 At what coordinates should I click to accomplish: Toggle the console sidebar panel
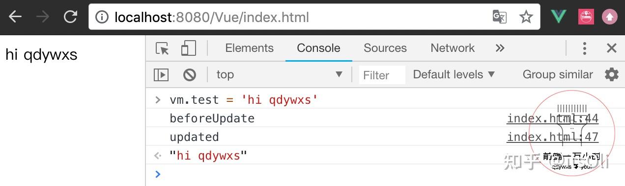(x=161, y=75)
